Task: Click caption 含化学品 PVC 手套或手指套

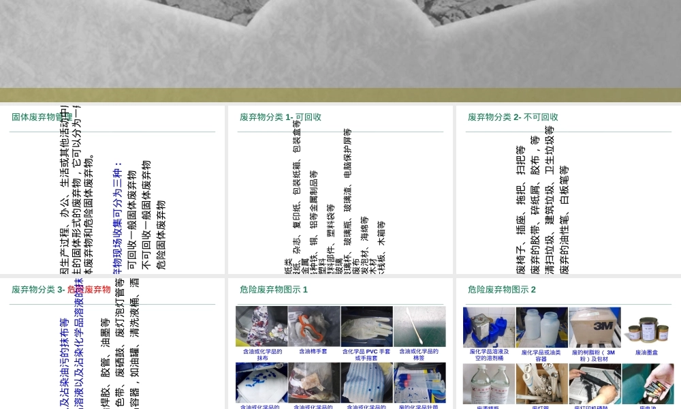Action: (x=366, y=354)
